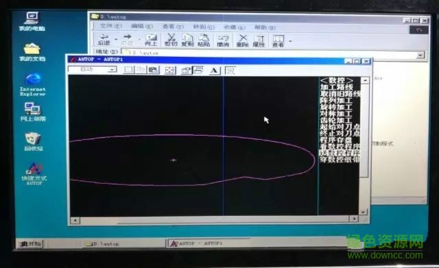Select 穿数控纸带 in the AUTOP side menu
The height and width of the screenshot is (268, 439).
[340, 160]
